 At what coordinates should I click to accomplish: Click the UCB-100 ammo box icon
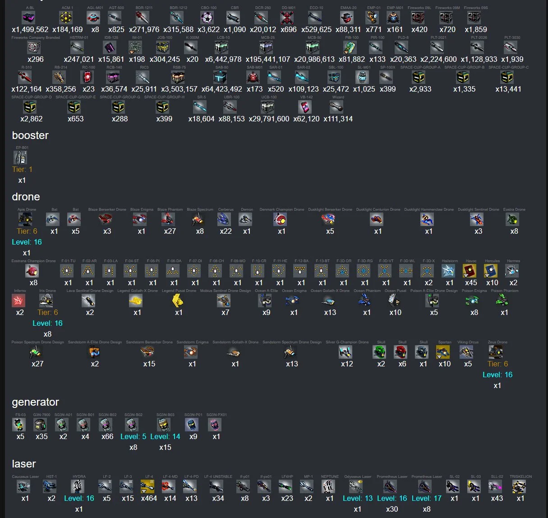click(x=268, y=107)
